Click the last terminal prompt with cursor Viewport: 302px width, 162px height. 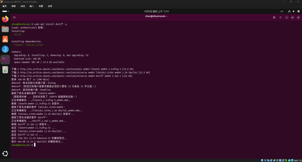pyautogui.click(x=23, y=145)
